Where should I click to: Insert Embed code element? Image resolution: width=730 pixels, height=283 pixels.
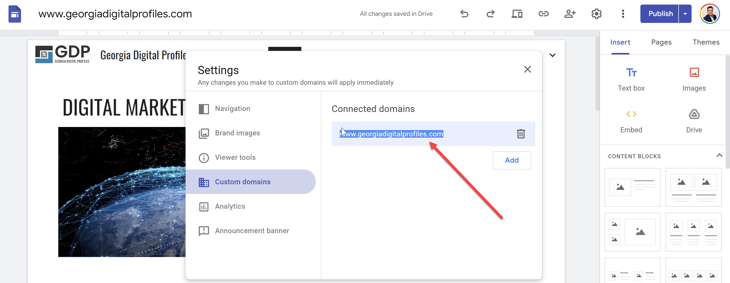631,121
